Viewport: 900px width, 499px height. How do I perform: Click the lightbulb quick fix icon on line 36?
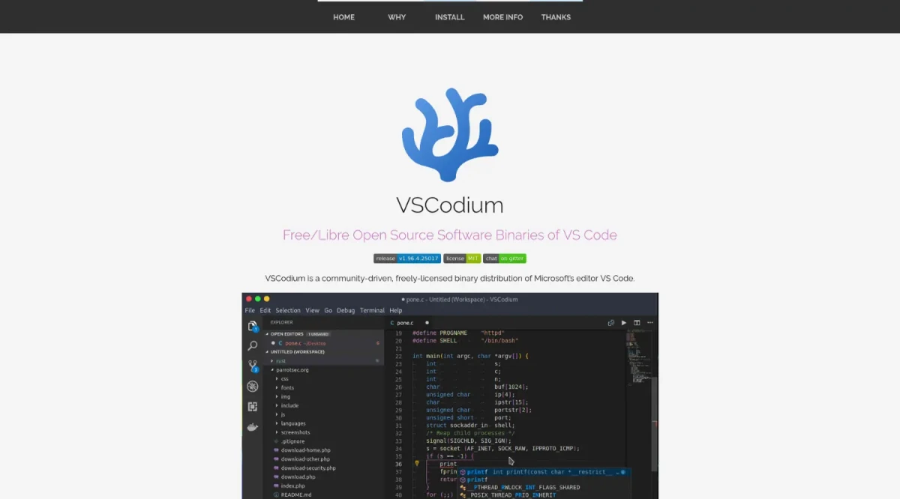[417, 464]
